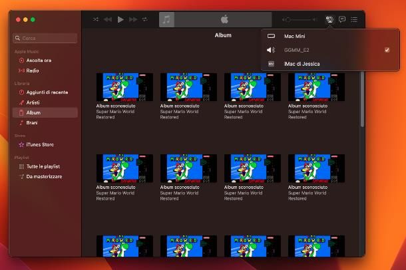This screenshot has height=270, width=406.
Task: Skip back to the previous track
Action: [108, 19]
